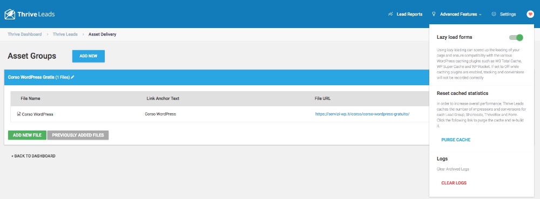Image resolution: width=540 pixels, height=199 pixels.
Task: Toggle the Lazy load forms switch
Action: pos(516,37)
